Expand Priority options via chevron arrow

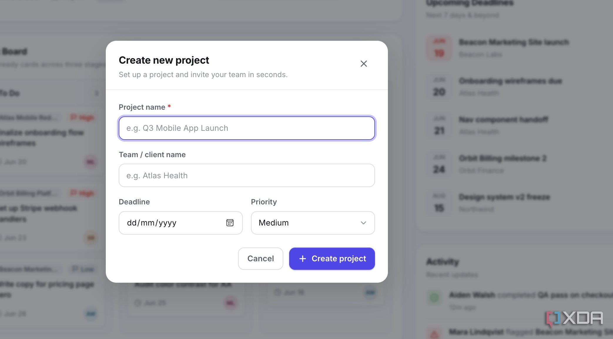click(x=364, y=223)
